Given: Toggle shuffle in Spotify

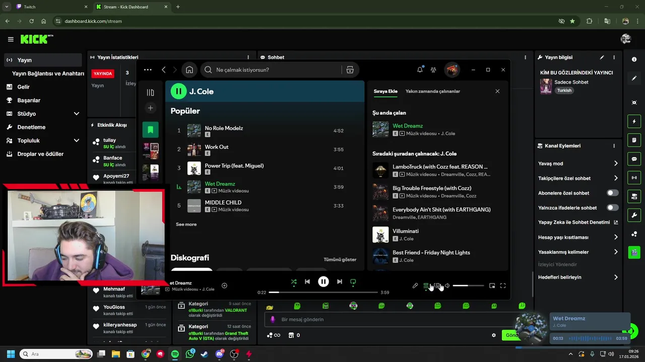Looking at the screenshot, I should [x=294, y=282].
